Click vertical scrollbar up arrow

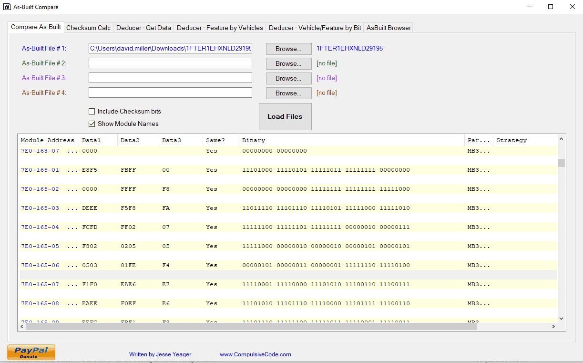tap(561, 139)
